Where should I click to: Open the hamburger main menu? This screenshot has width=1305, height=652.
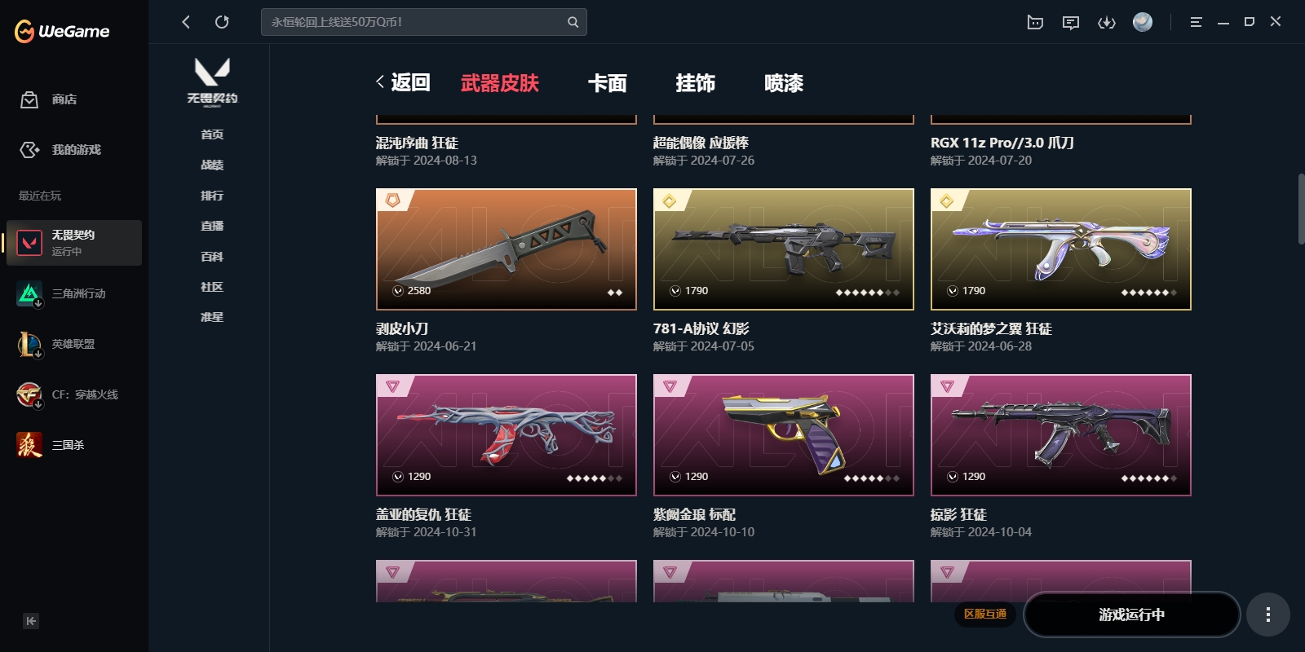1196,22
